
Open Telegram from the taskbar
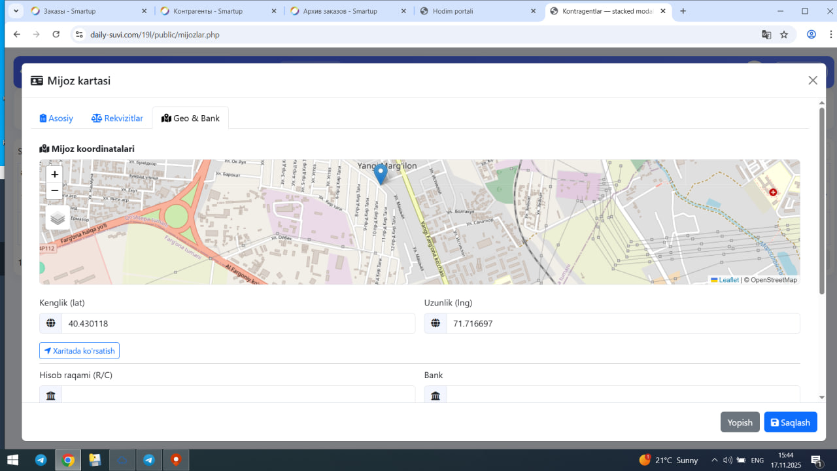pos(41,460)
